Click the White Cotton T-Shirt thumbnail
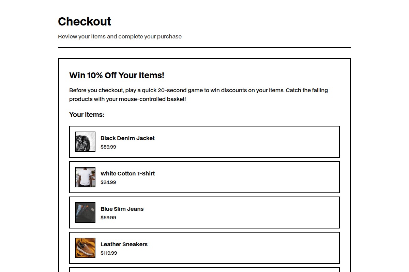The width and height of the screenshot is (409, 272). click(x=85, y=177)
